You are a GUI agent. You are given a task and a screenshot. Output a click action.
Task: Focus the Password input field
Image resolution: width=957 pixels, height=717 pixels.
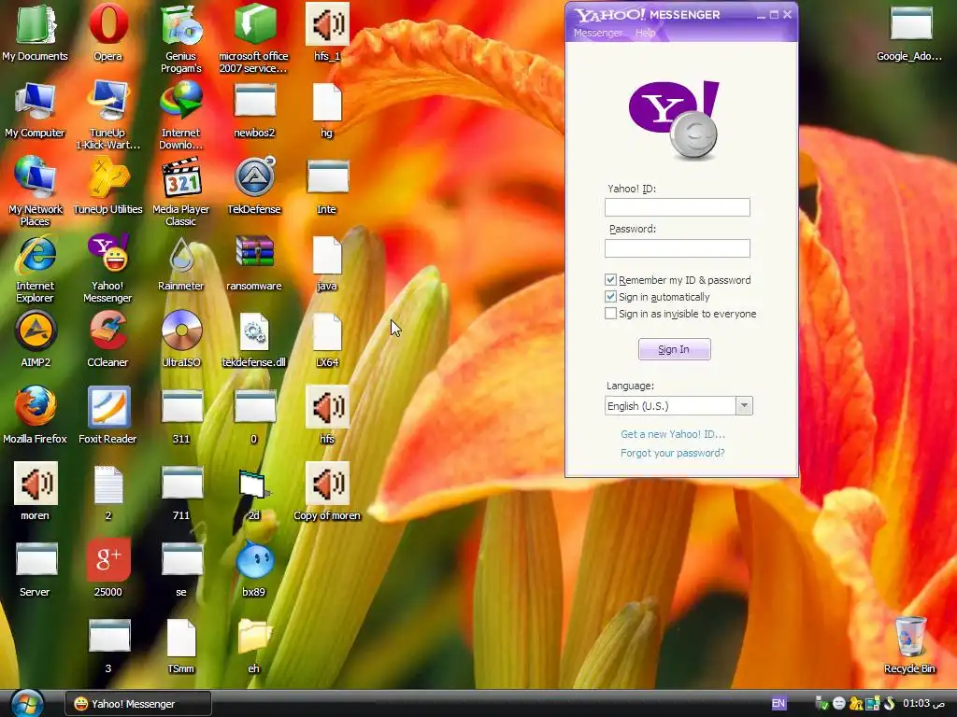[677, 248]
